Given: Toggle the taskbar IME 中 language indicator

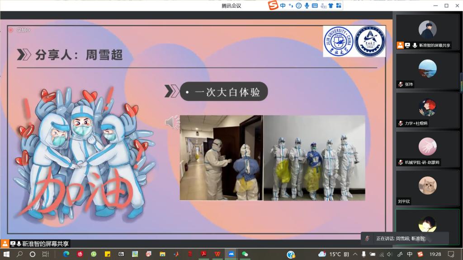Looking at the screenshot, I should 410,254.
